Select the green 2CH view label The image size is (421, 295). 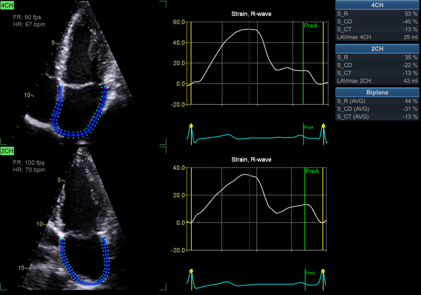(7, 151)
